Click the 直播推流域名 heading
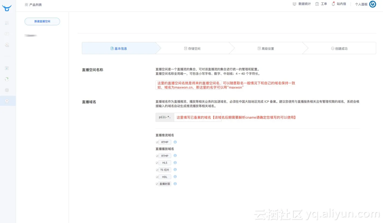 165,135
